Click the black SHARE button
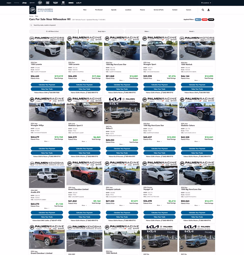The width and height of the screenshot is (244, 255). 211,20
